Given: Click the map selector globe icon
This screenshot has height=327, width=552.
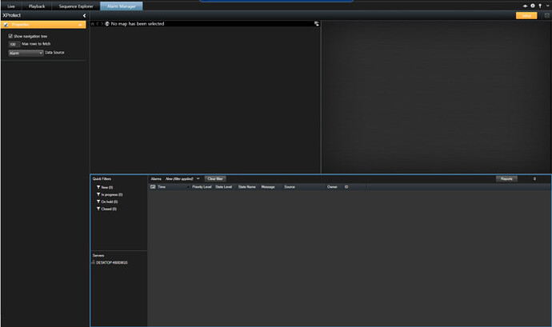Looking at the screenshot, I should point(106,24).
